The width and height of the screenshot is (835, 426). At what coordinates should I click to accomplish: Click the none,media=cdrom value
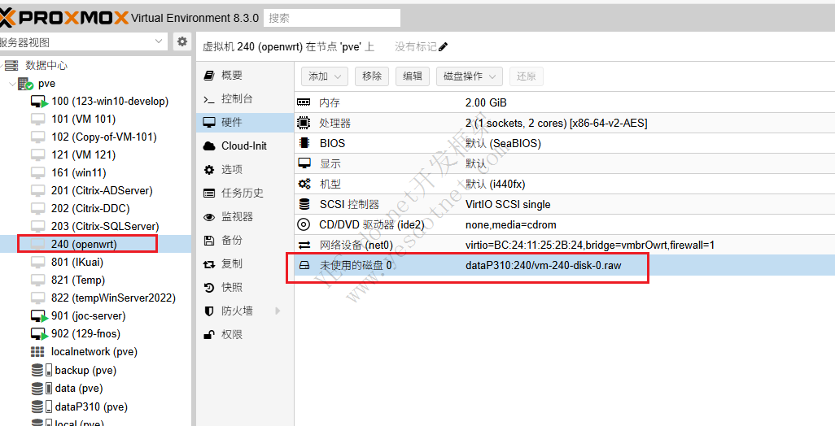[x=511, y=224]
